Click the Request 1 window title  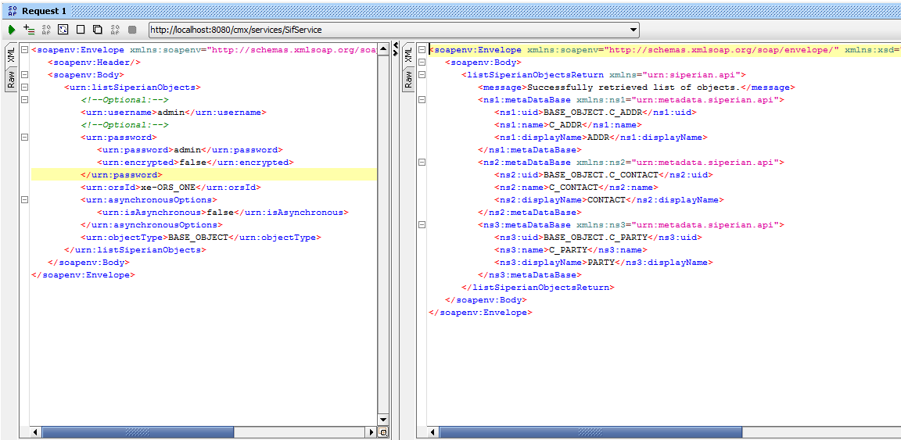[x=45, y=11]
